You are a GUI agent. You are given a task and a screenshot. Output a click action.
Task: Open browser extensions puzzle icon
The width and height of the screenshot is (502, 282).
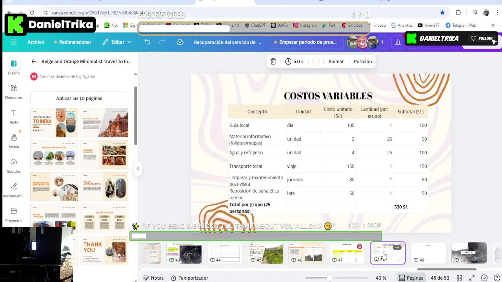458,13
